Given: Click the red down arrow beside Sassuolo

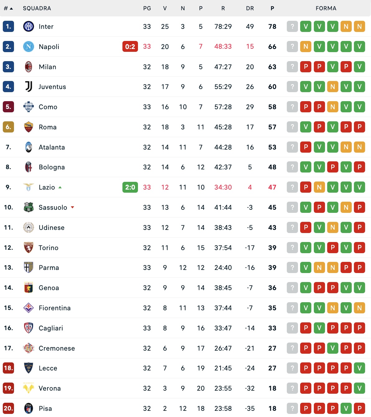Looking at the screenshot, I should pyautogui.click(x=72, y=207).
